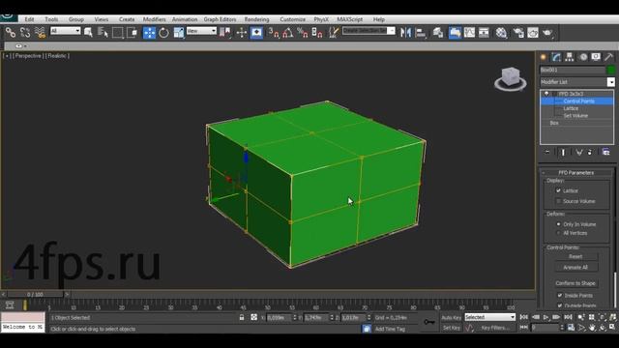Viewport: 619px width, 348px height.
Task: Toggle the Source Volume checkbox
Action: pyautogui.click(x=558, y=201)
